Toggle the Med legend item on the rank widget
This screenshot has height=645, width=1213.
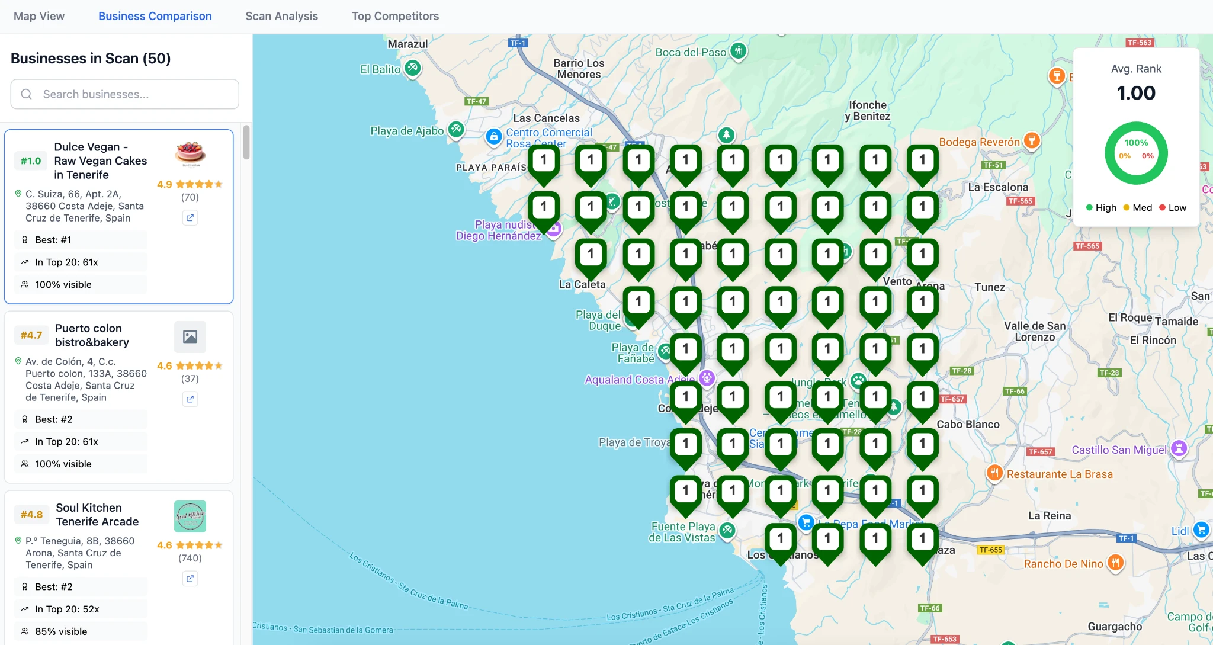pyautogui.click(x=1137, y=207)
